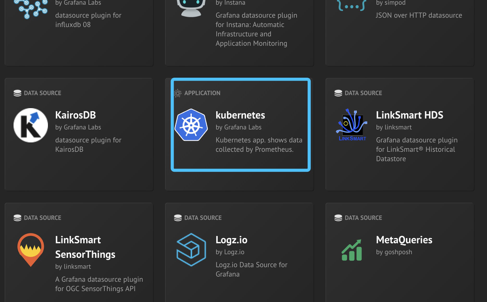
Task: Click the application icon on kubernetes card
Action: tap(178, 93)
